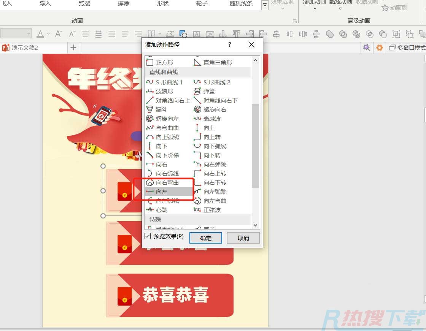Select the 螺旋向右 motion path icon
This screenshot has height=331, width=426.
coord(197,109)
